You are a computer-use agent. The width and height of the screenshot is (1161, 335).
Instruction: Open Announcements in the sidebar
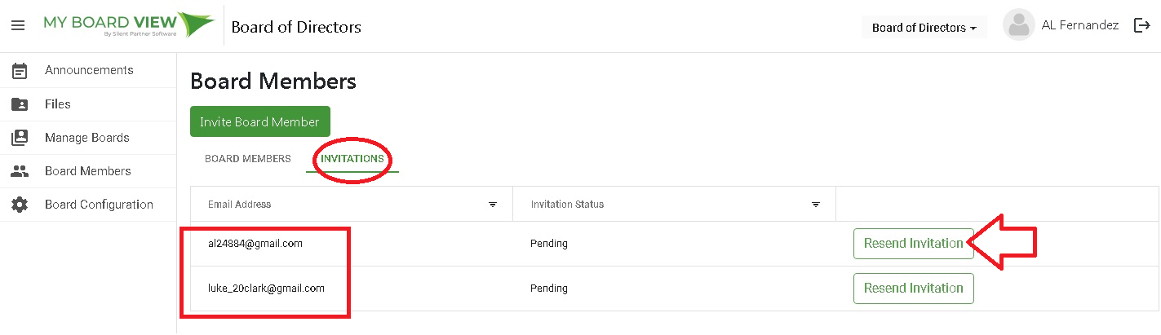88,71
